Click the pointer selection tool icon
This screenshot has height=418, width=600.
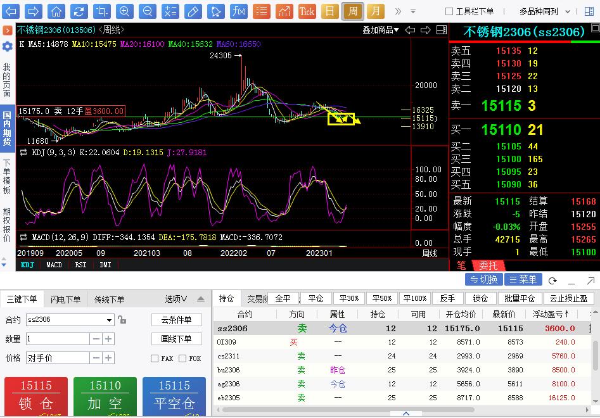[216, 11]
